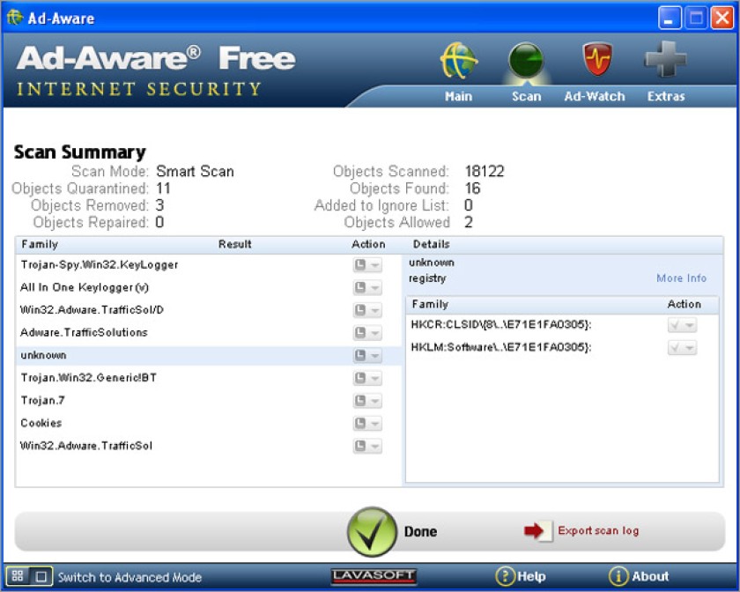Click the Family header inside the Details panel
This screenshot has height=592, width=740.
click(x=430, y=304)
